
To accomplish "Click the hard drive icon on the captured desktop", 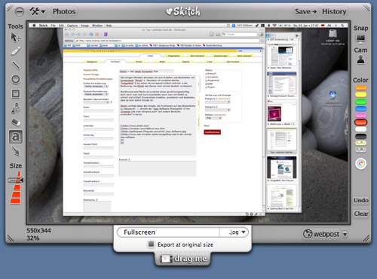I will [333, 34].
